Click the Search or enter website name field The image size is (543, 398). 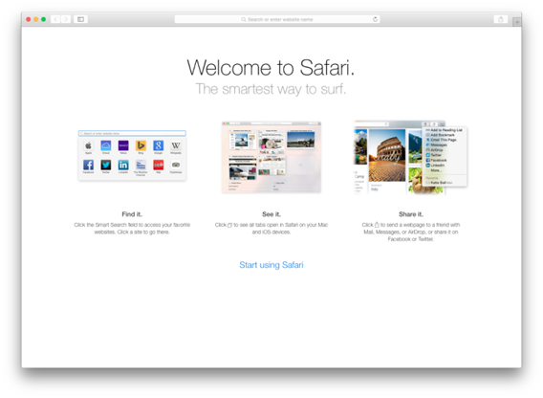(277, 19)
